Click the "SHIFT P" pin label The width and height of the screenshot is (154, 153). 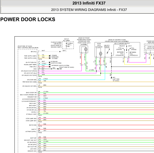pos(34,129)
